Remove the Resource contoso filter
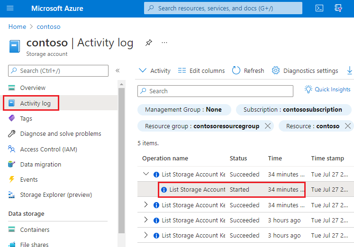The height and width of the screenshot is (247, 354). pyautogui.click(x=348, y=126)
